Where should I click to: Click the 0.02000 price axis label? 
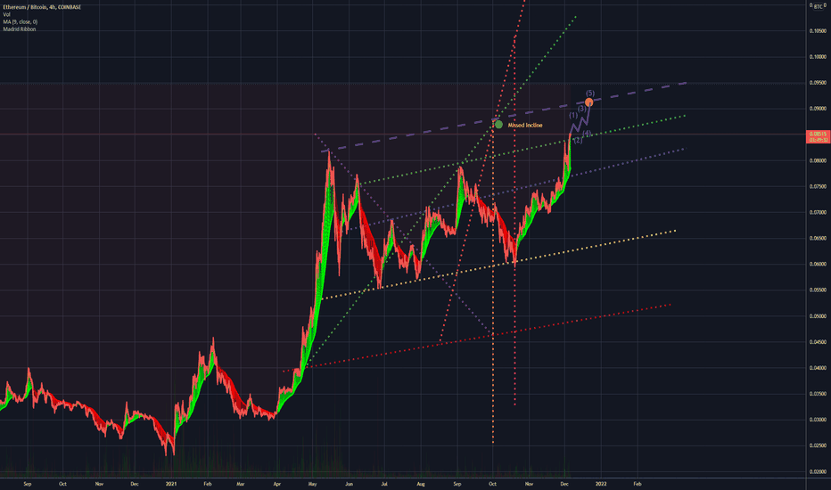(x=818, y=472)
